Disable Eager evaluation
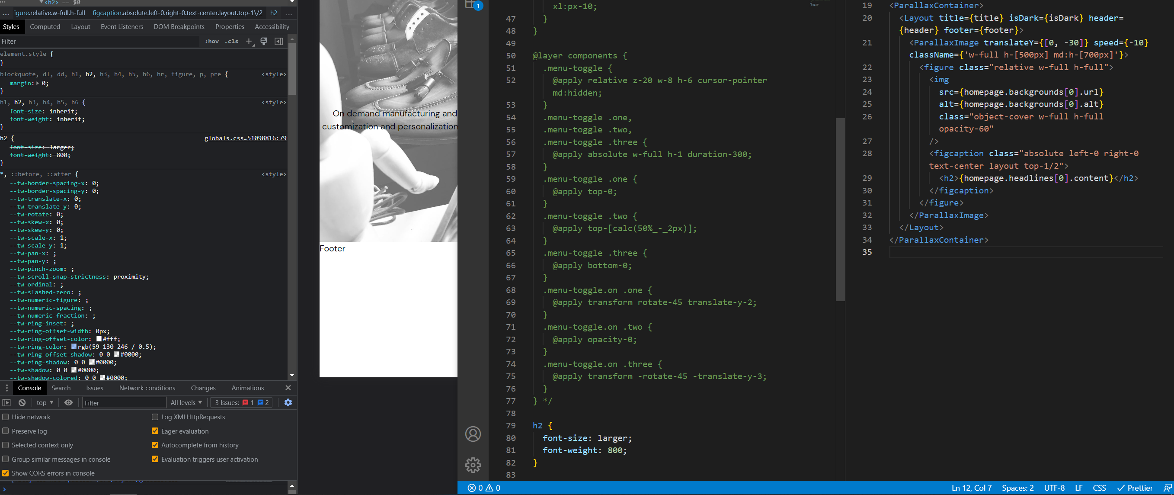The image size is (1174, 495). coord(155,431)
